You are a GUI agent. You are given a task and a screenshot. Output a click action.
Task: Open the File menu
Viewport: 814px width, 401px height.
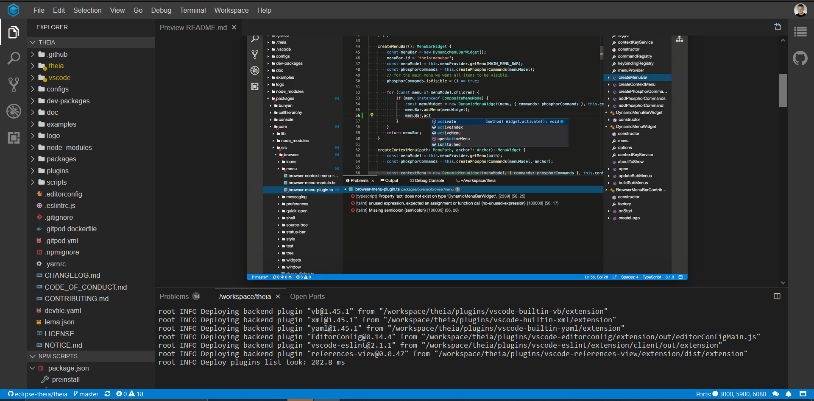click(39, 10)
